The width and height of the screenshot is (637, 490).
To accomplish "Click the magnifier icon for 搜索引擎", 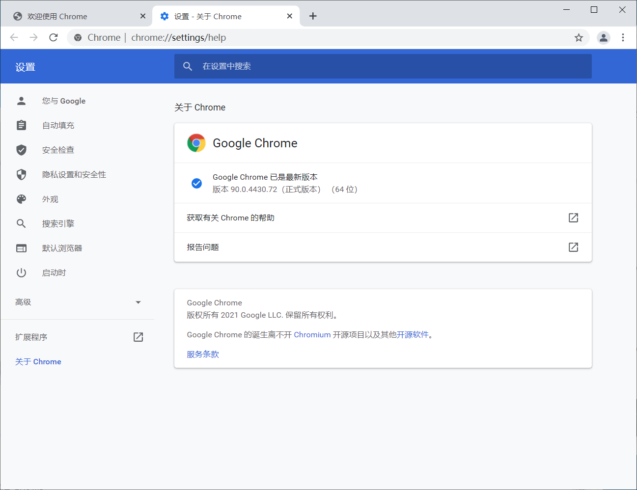I will tap(21, 223).
